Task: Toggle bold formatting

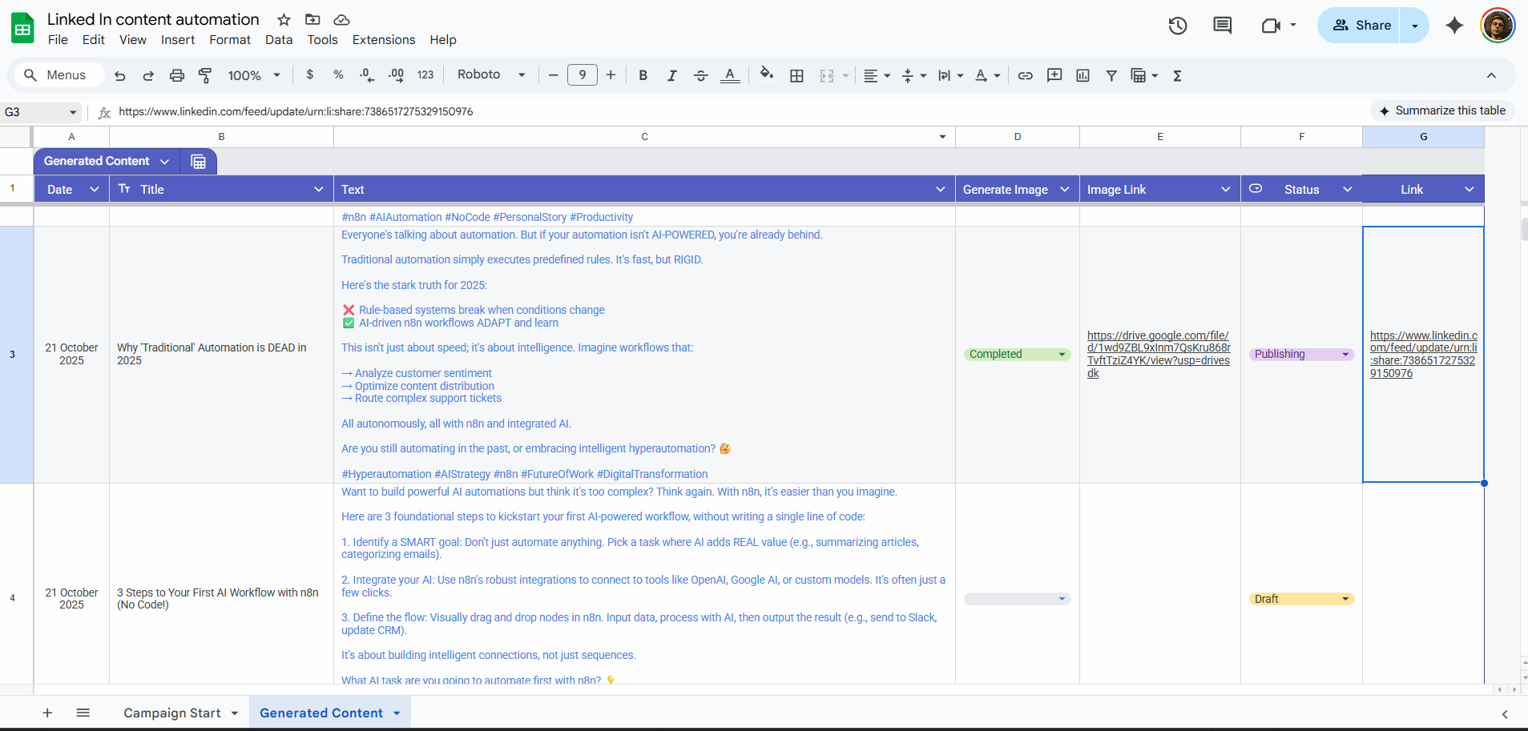Action: 643,75
